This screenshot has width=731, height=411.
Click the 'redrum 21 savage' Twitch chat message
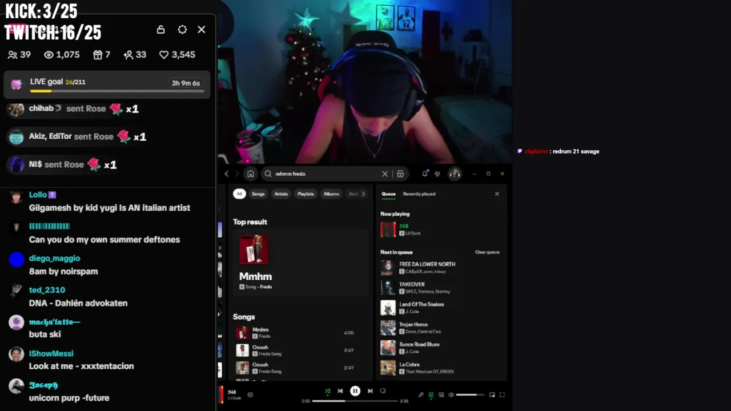576,151
